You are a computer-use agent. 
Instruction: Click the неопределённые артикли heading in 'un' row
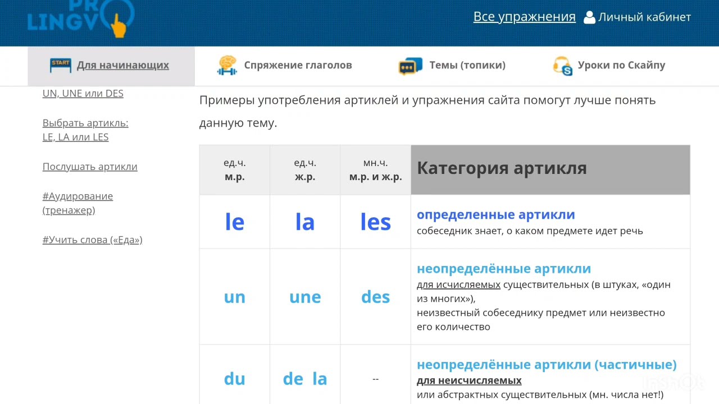click(504, 269)
